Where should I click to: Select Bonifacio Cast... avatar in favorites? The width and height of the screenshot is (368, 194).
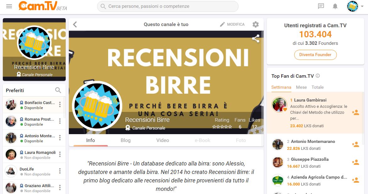click(x=11, y=105)
